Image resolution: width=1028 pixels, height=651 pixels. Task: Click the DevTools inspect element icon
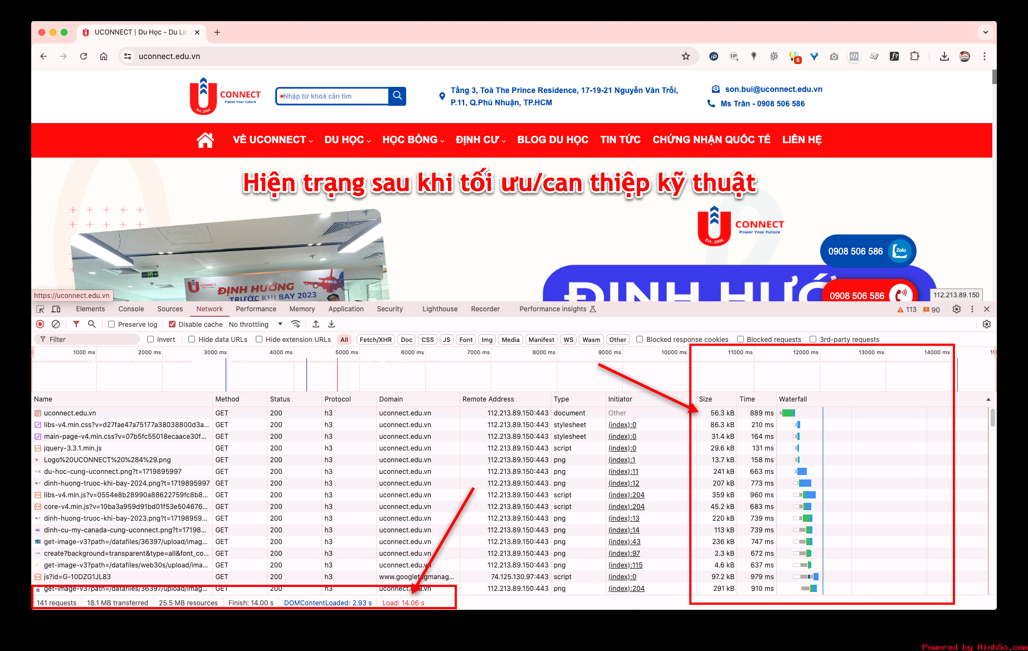(x=40, y=309)
